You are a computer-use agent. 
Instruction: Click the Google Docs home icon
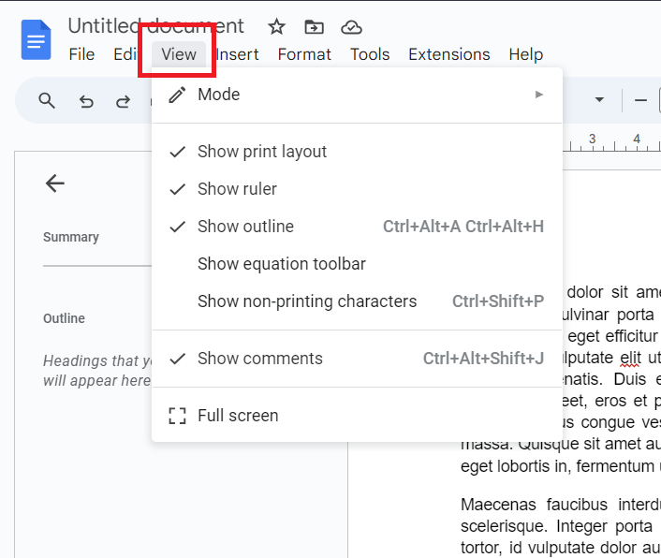coord(37,40)
